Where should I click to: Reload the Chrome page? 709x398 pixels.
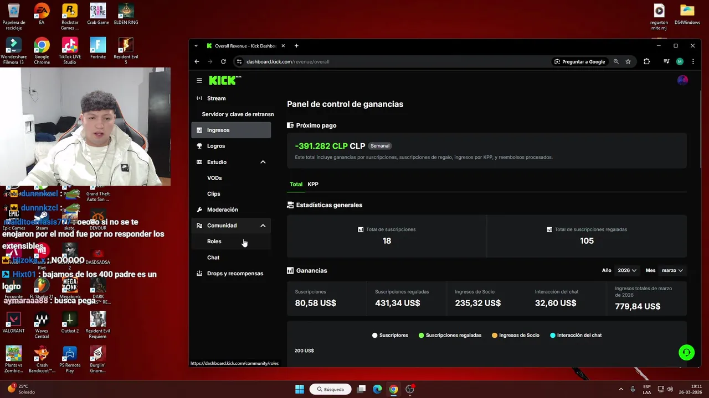tap(223, 61)
